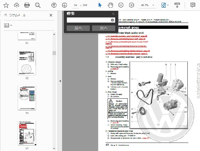Open the find text magnifier icon
This screenshot has width=200, height=151.
38,5
